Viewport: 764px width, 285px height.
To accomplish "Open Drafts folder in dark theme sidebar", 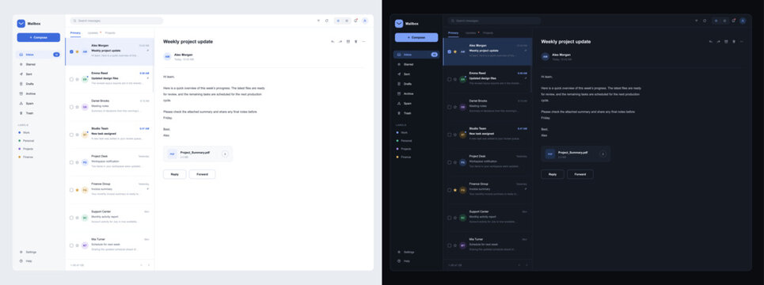I will pos(416,84).
